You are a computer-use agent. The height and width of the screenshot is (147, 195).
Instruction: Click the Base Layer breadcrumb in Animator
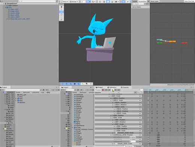click(x=154, y=1)
